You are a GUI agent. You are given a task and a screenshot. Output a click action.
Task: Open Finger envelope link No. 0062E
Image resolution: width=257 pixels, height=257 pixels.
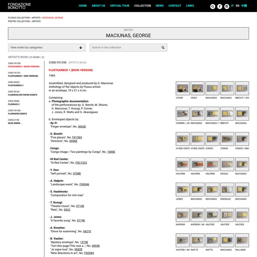tap(82, 126)
